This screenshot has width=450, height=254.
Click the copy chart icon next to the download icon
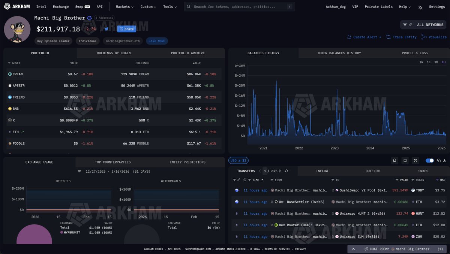pyautogui.click(x=439, y=160)
